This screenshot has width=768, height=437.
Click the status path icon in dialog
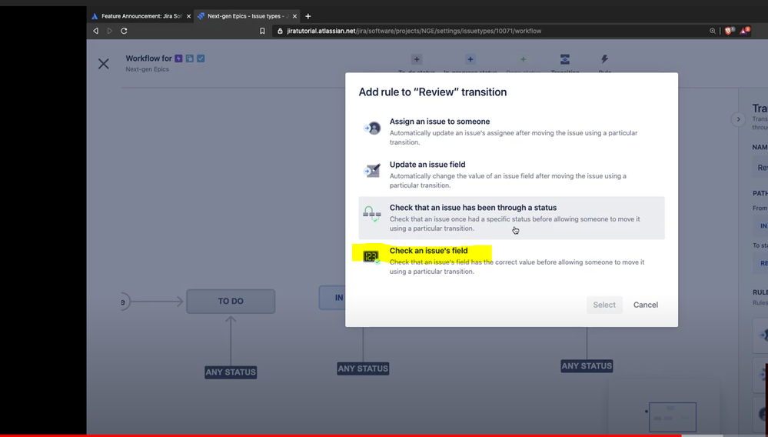(372, 214)
